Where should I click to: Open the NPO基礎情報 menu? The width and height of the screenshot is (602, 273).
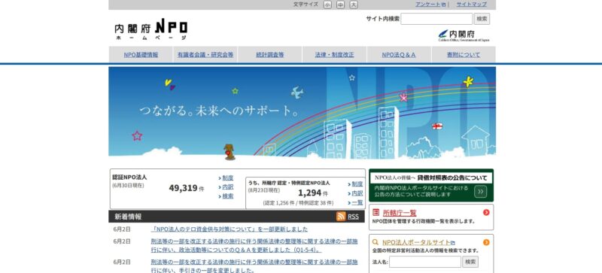141,55
